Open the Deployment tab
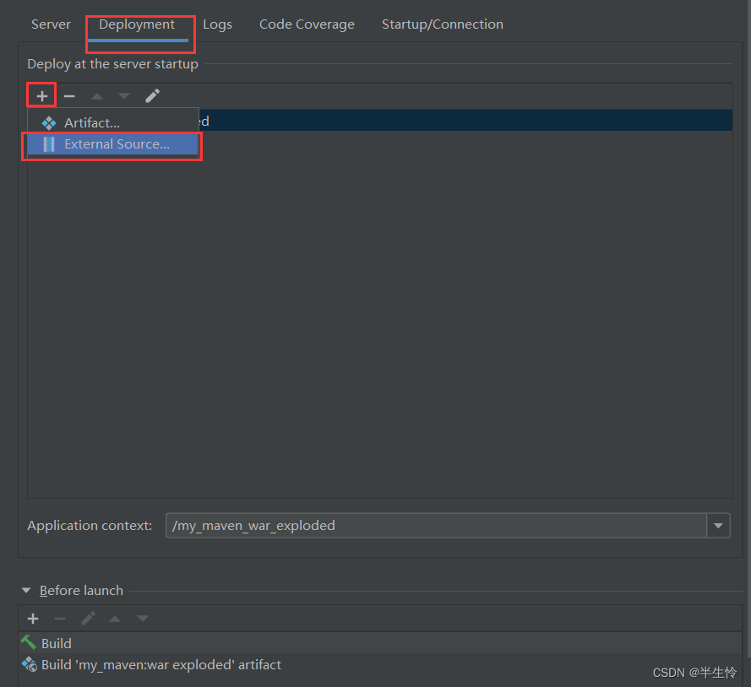This screenshot has width=751, height=687. (x=137, y=24)
